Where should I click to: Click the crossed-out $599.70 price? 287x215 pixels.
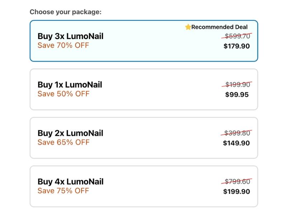[x=237, y=36]
